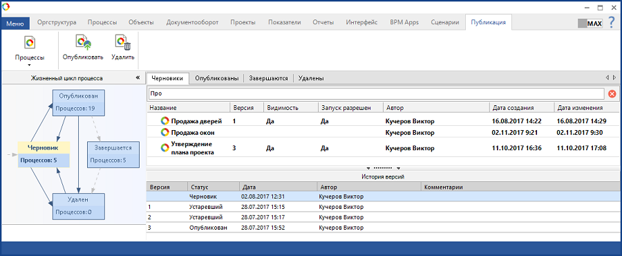Select the Устаревший version 2 row
The width and height of the screenshot is (622, 256).
383,217
